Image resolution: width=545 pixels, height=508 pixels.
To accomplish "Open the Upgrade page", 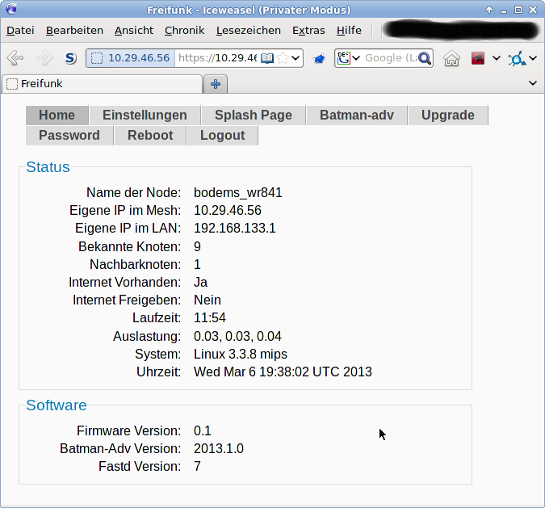I will (x=447, y=115).
